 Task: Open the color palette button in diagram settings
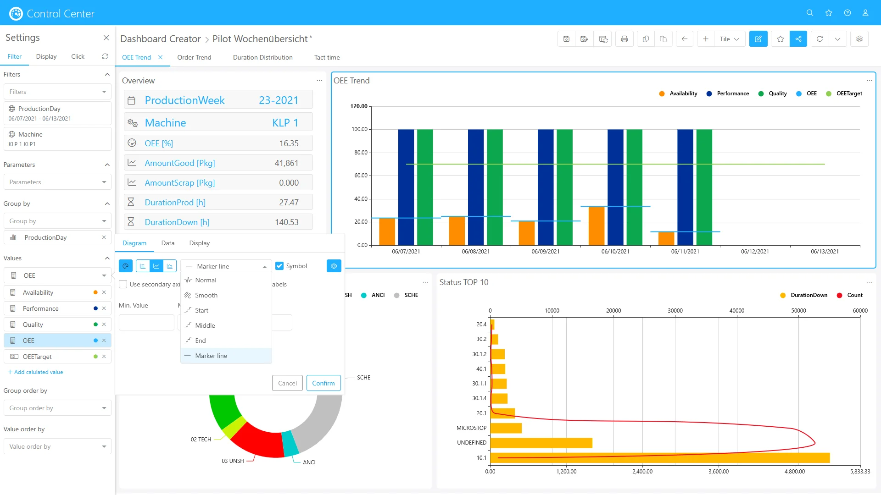pos(125,266)
